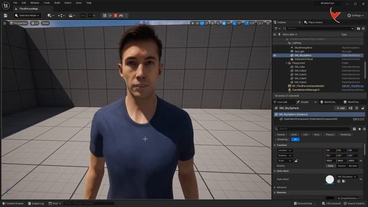Focus the Details search field
The image size is (368, 207).
click(312, 129)
